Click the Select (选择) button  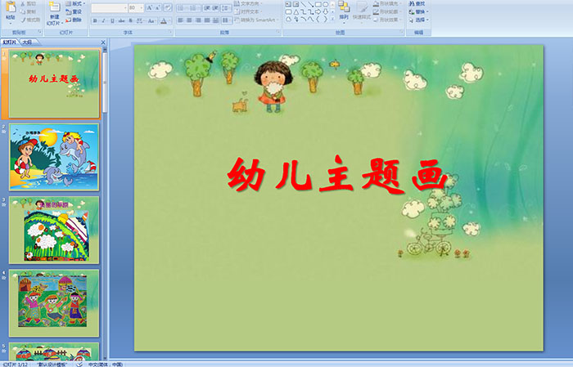click(418, 20)
